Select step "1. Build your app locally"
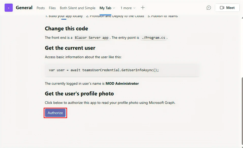This screenshot has width=243, height=148. 64,16
